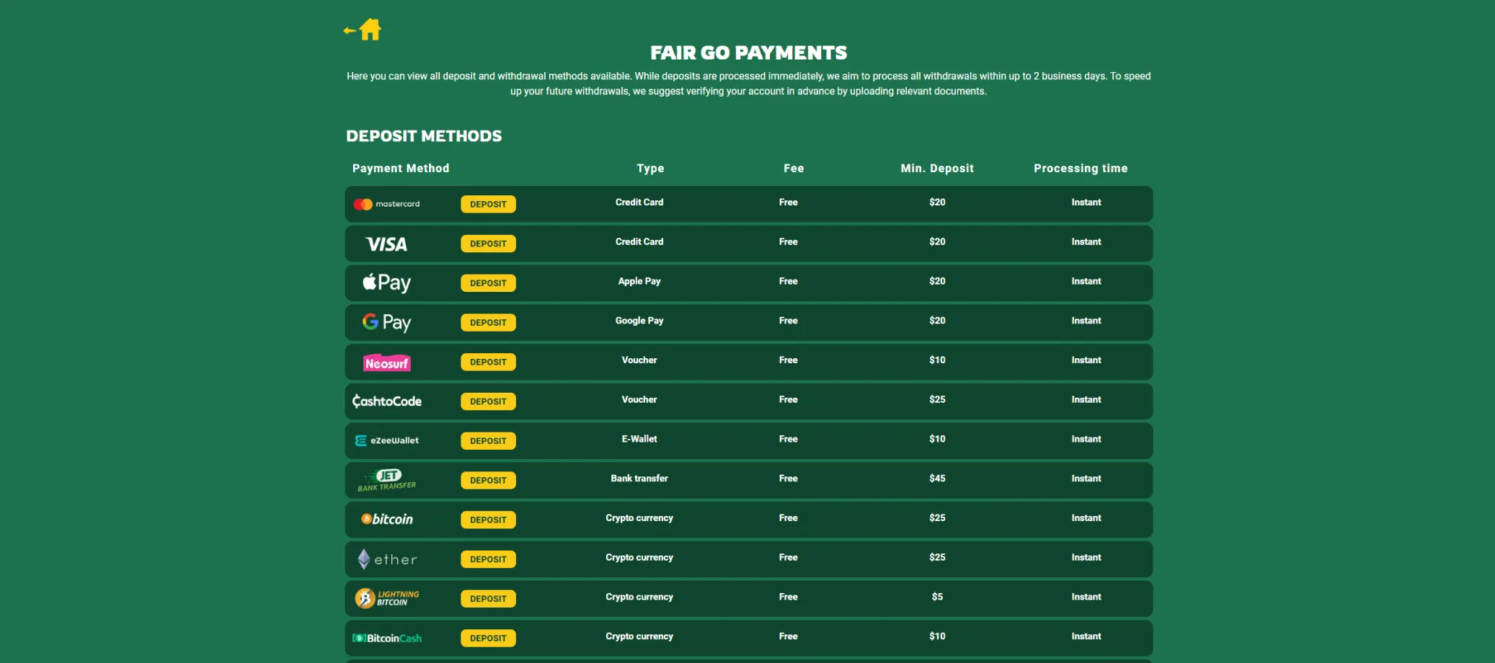Click the yellow home back icon
Viewport: 1495px width, 663px height.
point(363,30)
